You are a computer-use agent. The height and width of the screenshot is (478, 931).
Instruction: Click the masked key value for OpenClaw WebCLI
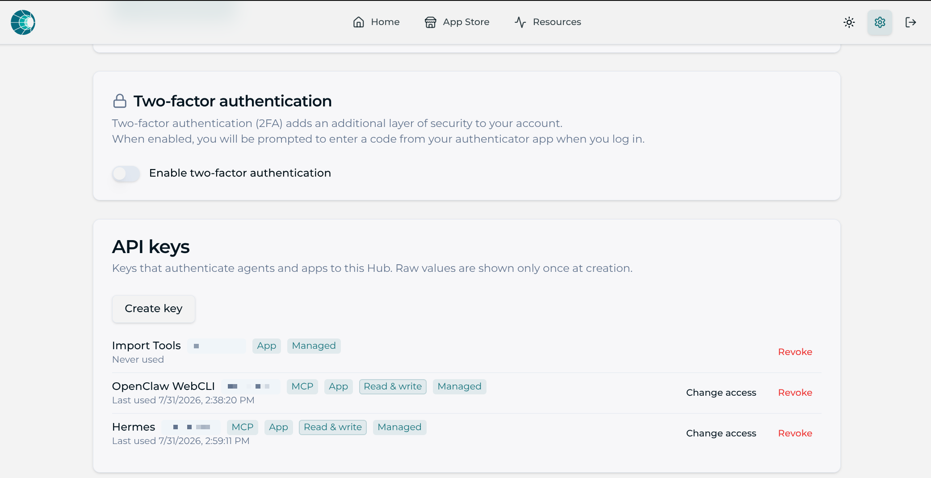pos(251,387)
